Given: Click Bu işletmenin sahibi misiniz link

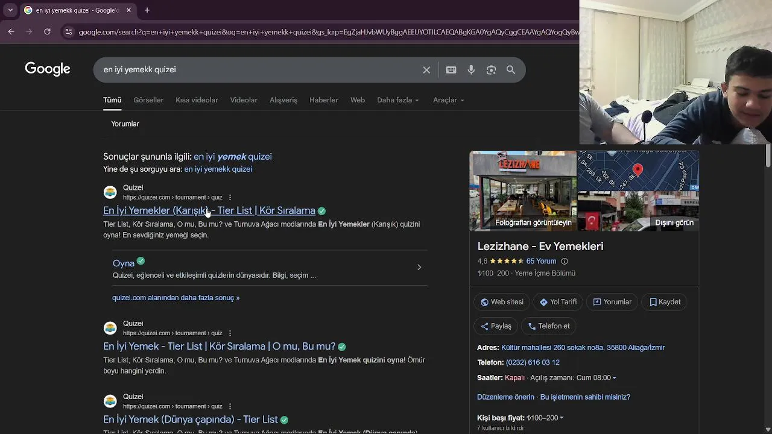Looking at the screenshot, I should coord(585,397).
